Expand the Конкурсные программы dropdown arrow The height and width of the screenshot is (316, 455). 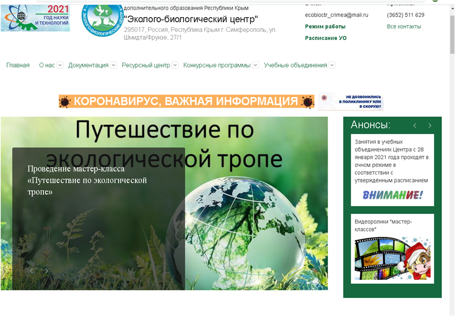pos(255,65)
